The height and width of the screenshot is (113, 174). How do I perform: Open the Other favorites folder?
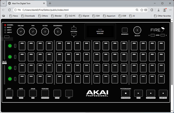pos(162,16)
